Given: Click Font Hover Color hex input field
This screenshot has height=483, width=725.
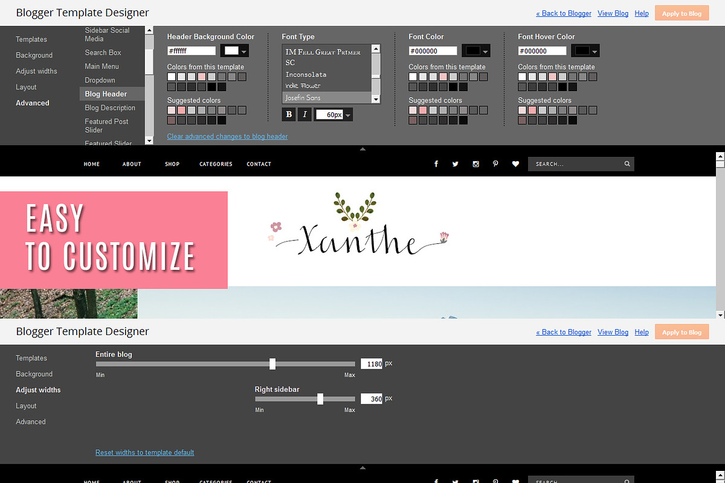Looking at the screenshot, I should pos(542,51).
